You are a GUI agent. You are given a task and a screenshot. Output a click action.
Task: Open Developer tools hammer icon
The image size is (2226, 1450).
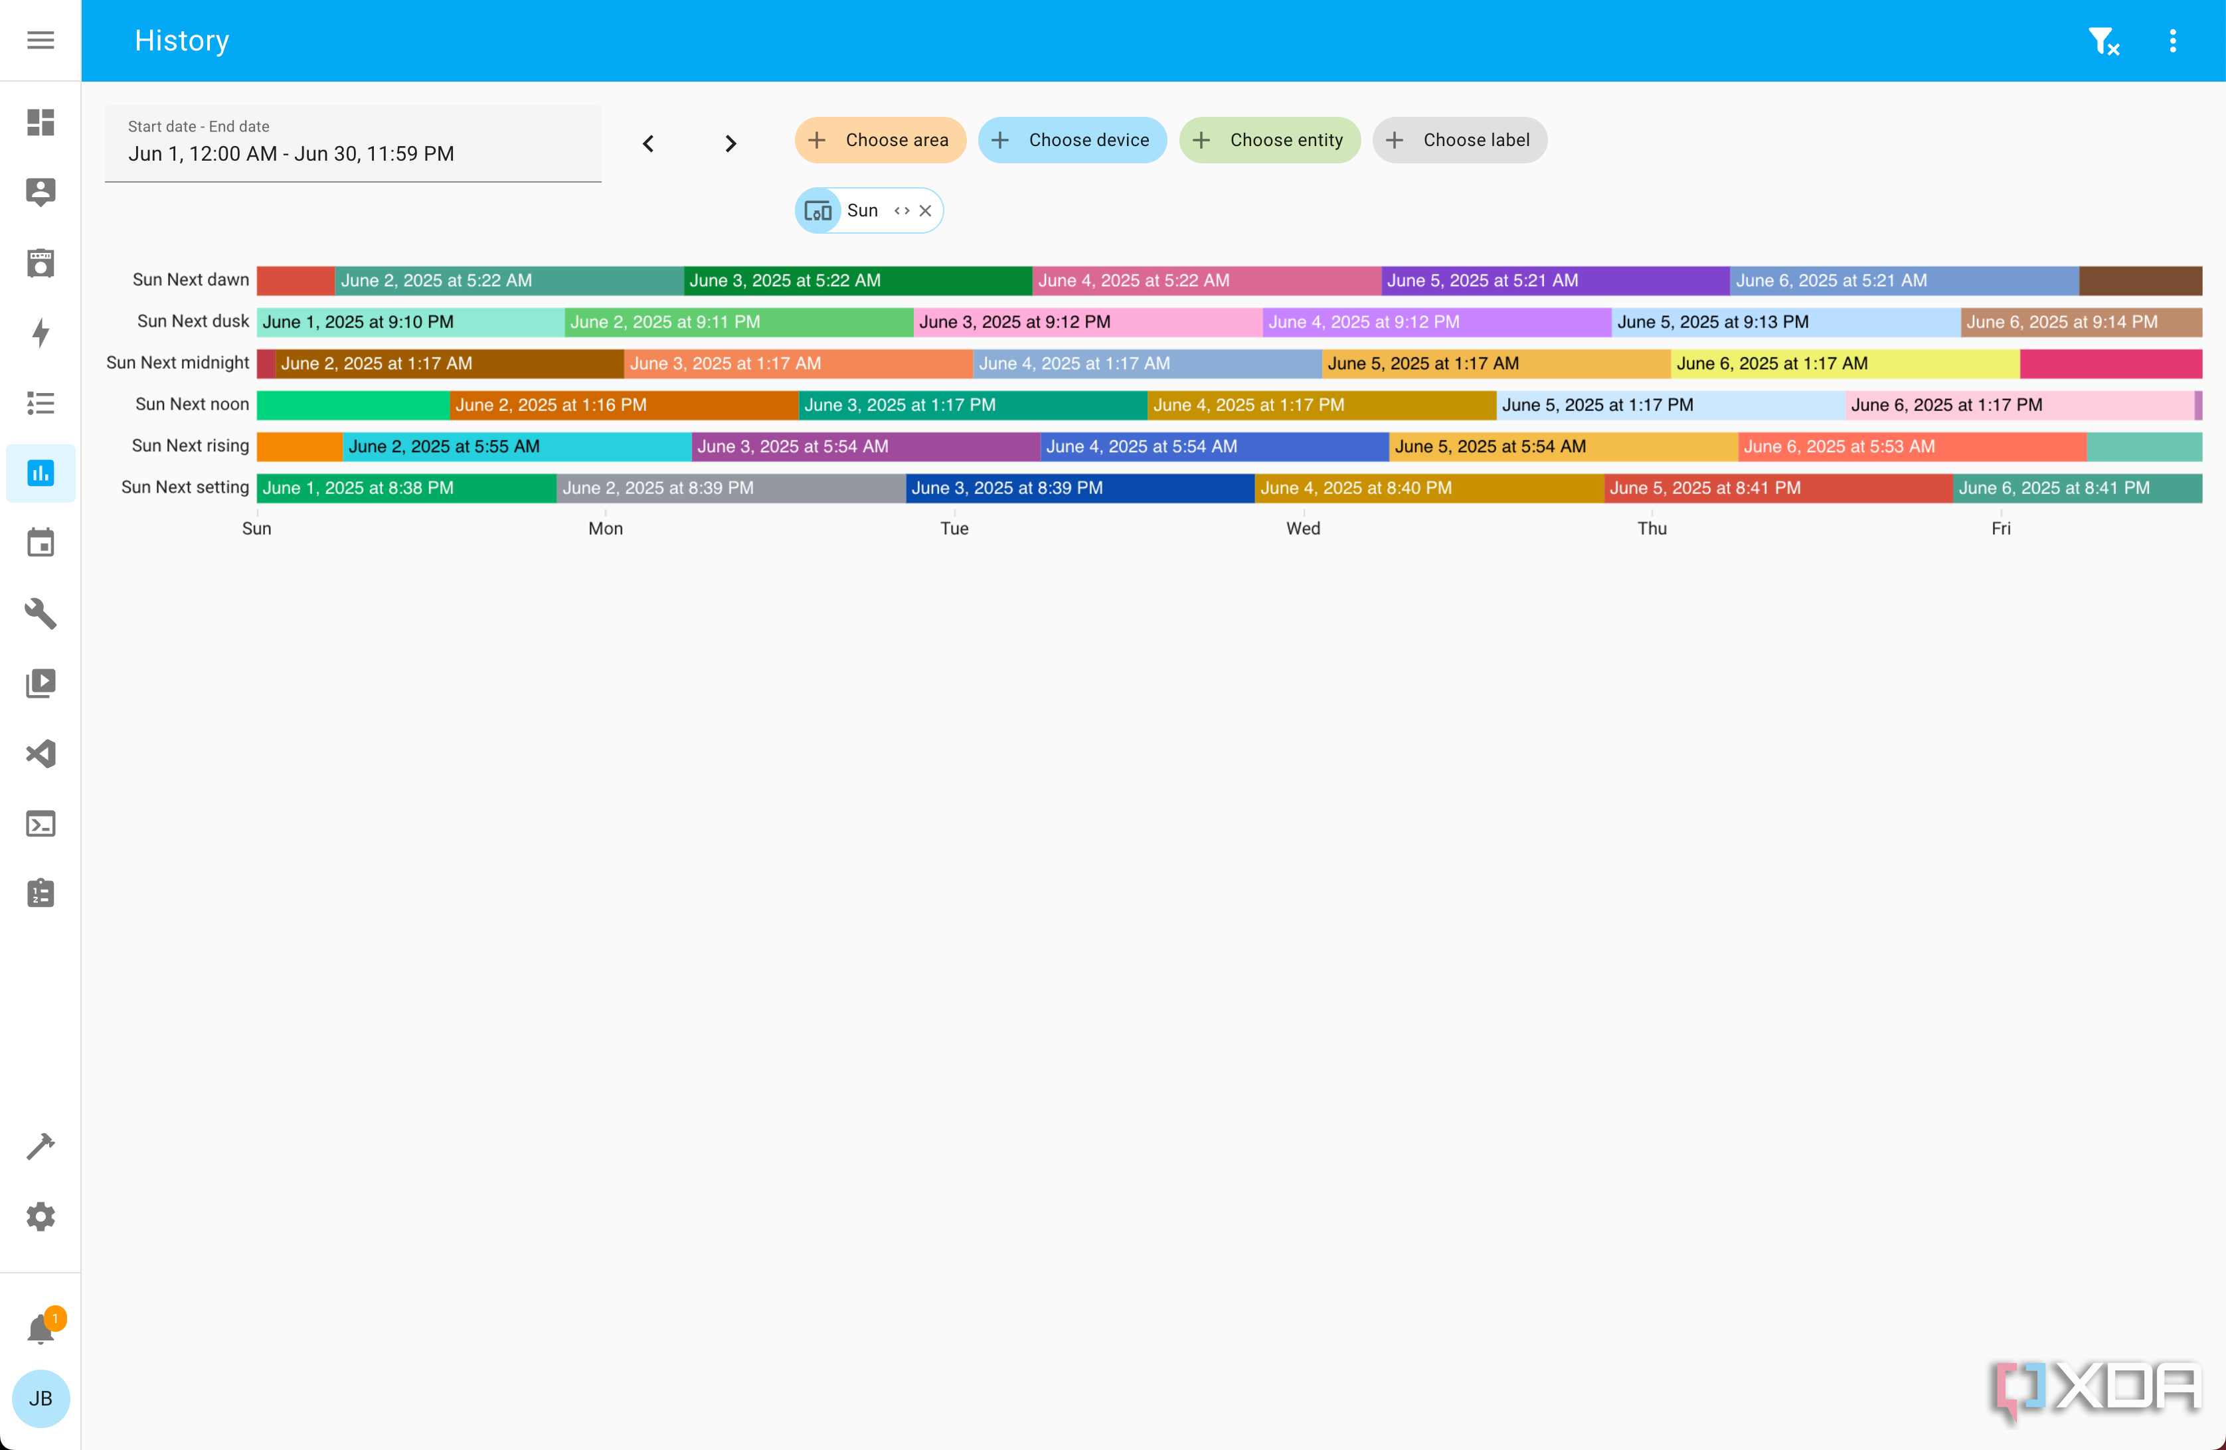(x=41, y=1146)
